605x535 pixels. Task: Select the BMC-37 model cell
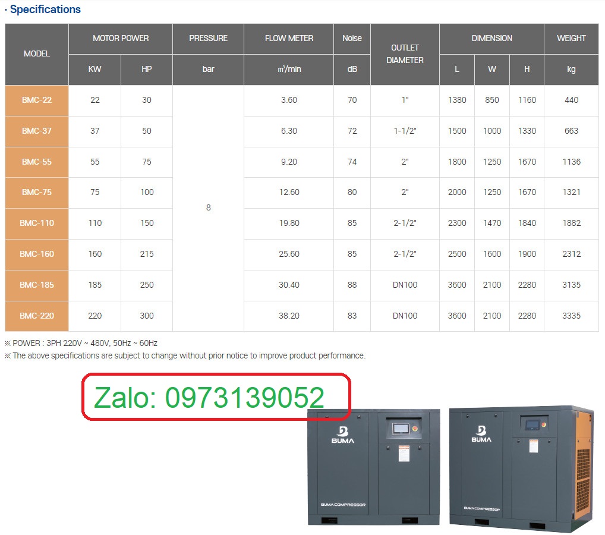click(37, 131)
